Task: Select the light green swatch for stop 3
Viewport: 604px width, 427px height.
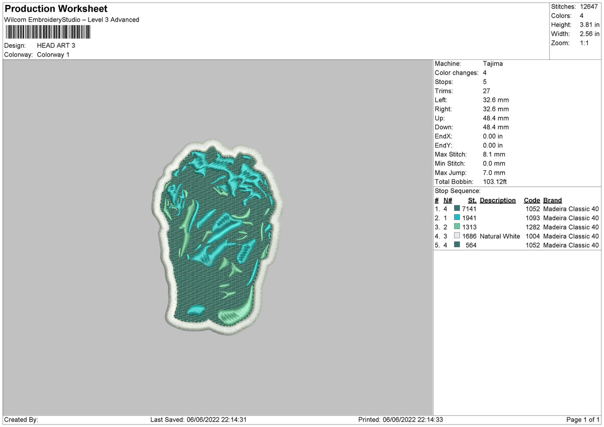Action: (x=456, y=227)
